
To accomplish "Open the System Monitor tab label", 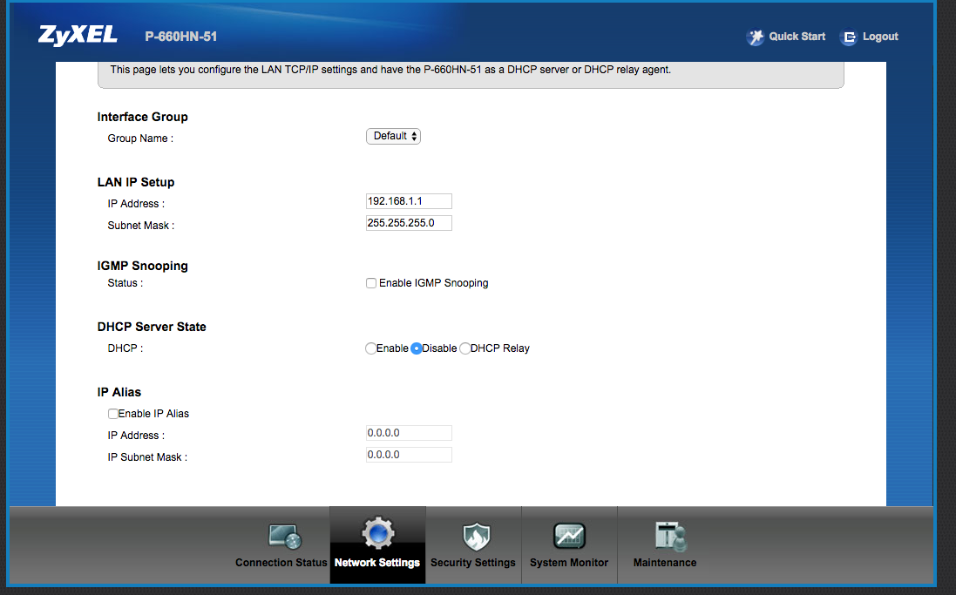I will [569, 562].
